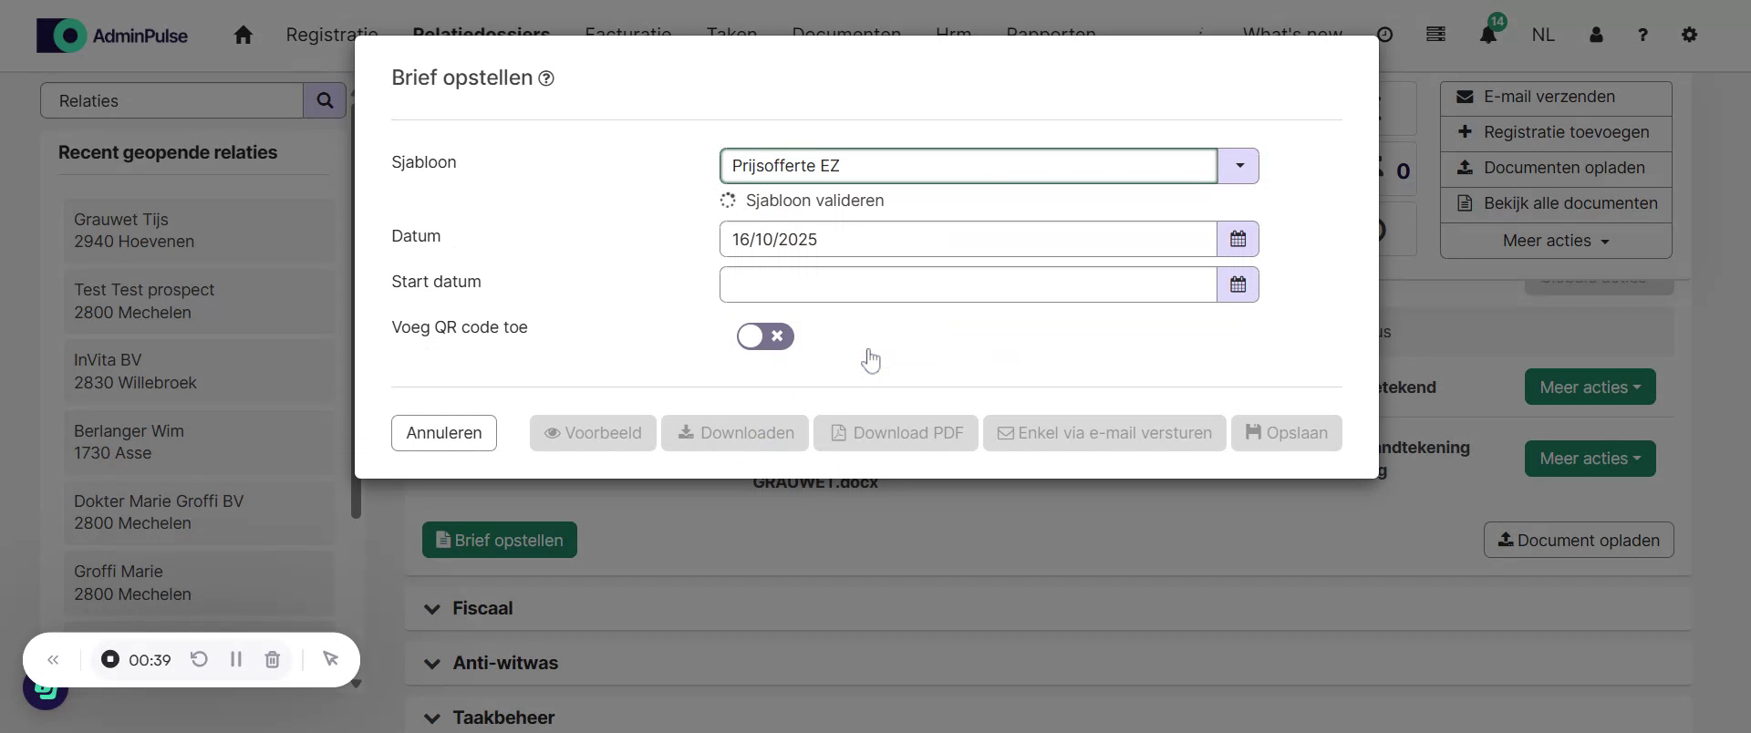Click the search magnifier next to Relaties
This screenshot has height=733, width=1751.
325,100
